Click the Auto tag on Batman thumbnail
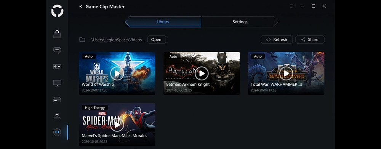Image resolution: width=381 pixels, height=149 pixels. pos(173,56)
